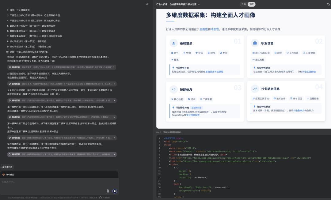Click the briefcase icon beside 职业信息
The height and width of the screenshot is (200, 331).
[x=255, y=43]
